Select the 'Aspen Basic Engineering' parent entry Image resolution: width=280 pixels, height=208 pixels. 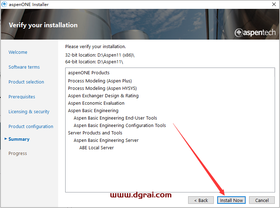click(93, 111)
